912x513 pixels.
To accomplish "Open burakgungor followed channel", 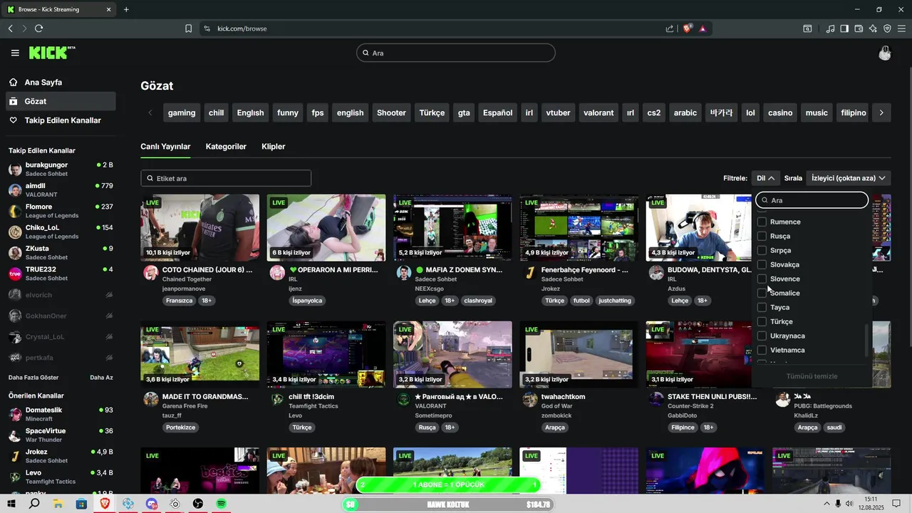I will tap(60, 169).
